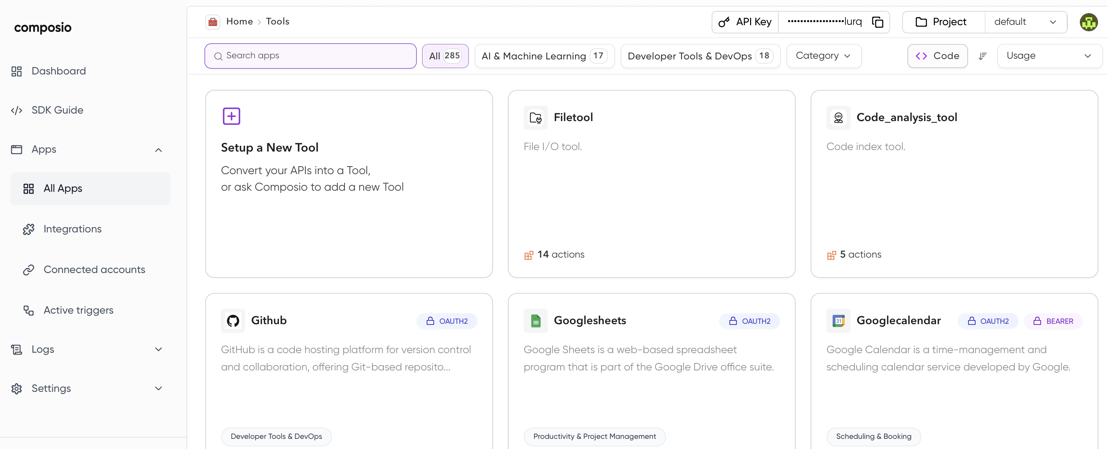
Task: Filter by AI & Machine Learning
Action: coord(544,56)
